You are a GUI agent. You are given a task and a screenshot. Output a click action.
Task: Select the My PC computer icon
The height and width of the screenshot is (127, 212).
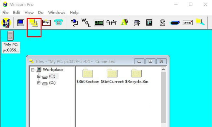click(x=11, y=36)
